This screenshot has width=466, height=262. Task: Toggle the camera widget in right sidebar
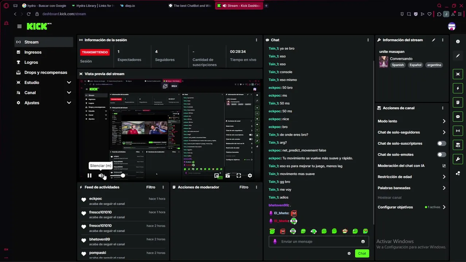[x=458, y=145]
